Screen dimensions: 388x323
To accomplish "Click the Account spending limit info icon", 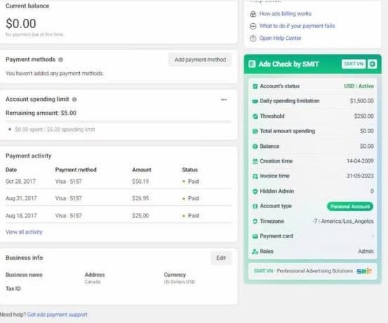I will (74, 99).
